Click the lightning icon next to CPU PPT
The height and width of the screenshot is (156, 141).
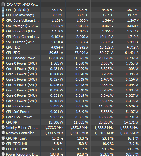coord(3,122)
